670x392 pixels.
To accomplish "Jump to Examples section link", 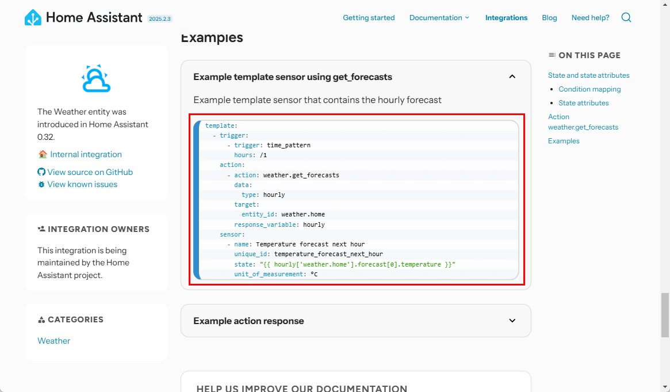I will pos(564,140).
